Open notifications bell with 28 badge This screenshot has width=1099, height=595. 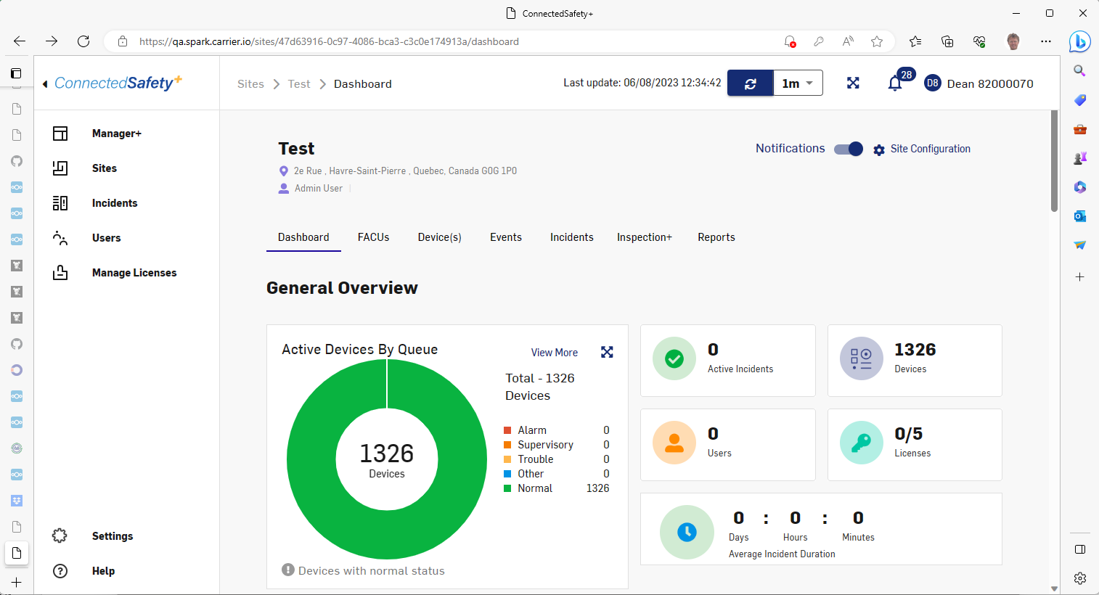click(x=895, y=83)
